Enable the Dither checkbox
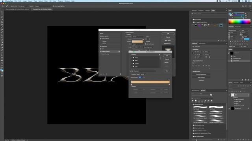This screenshot has width=252, height=141. coord(146,37)
